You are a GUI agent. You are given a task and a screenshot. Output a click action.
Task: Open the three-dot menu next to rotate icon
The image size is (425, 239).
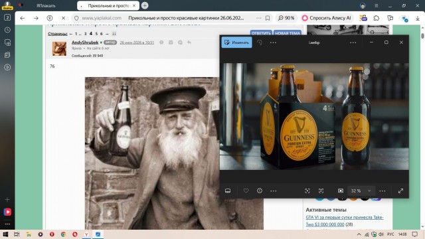[273, 42]
